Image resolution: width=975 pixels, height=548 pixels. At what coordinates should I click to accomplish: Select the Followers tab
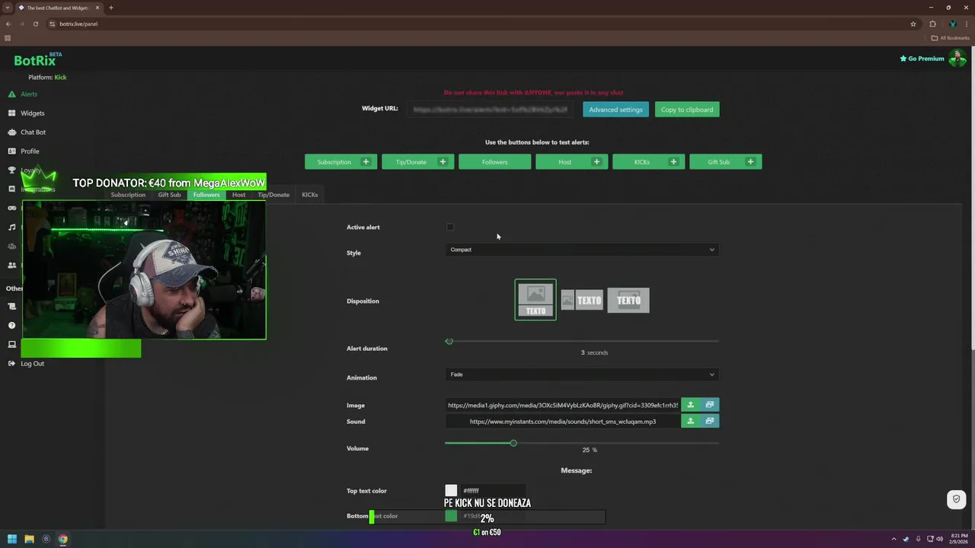pyautogui.click(x=206, y=195)
